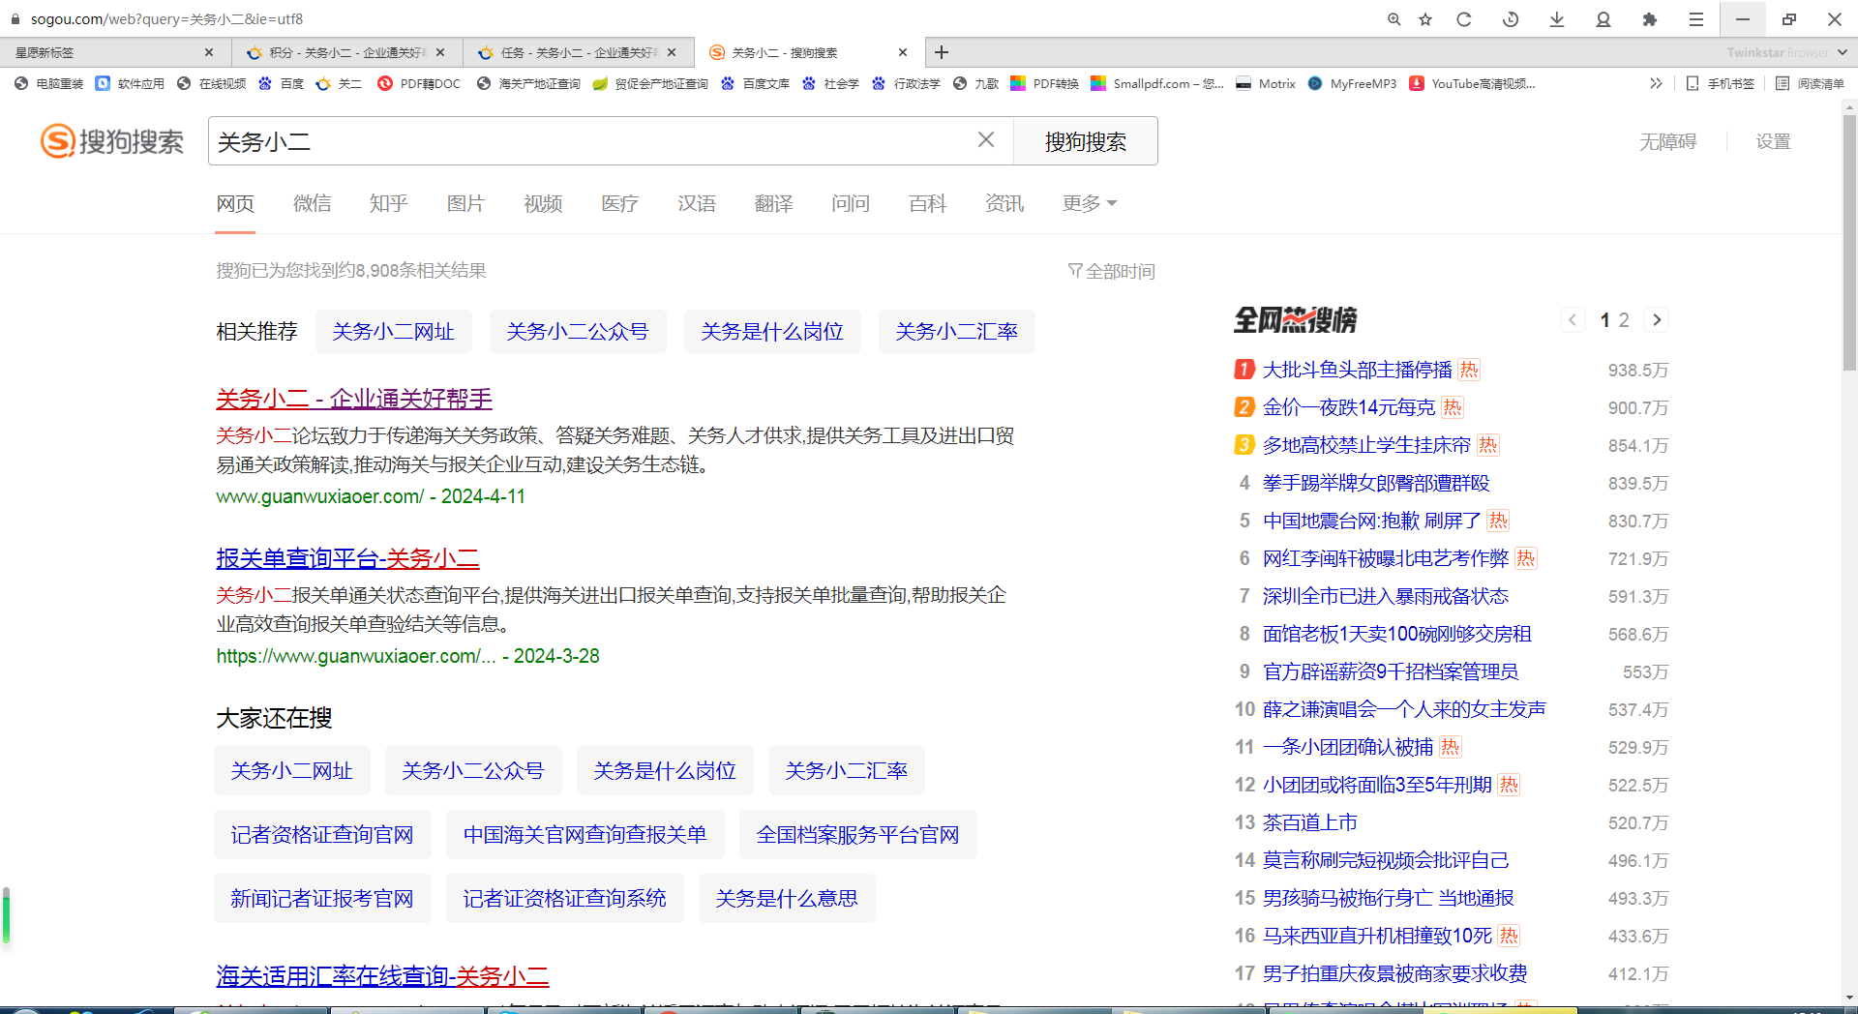Switch to the 图片 search tab

465,203
